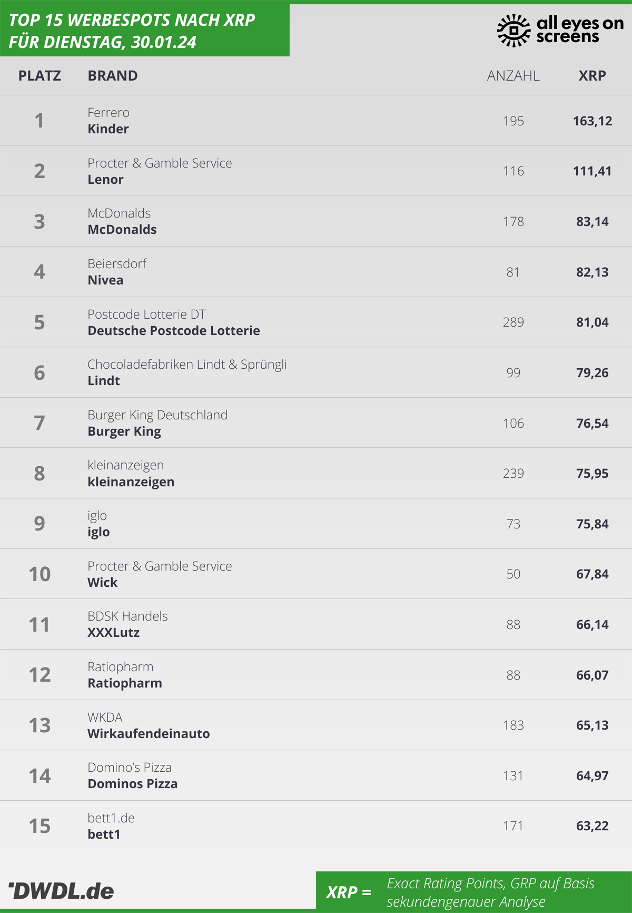Click the green title banner
Screen dimensions: 632x913
[x=145, y=30]
